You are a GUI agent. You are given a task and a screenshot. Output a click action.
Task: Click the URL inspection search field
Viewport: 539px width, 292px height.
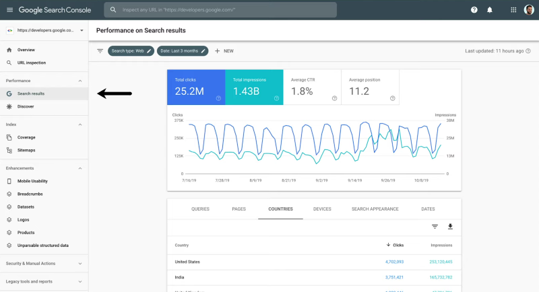click(269, 10)
